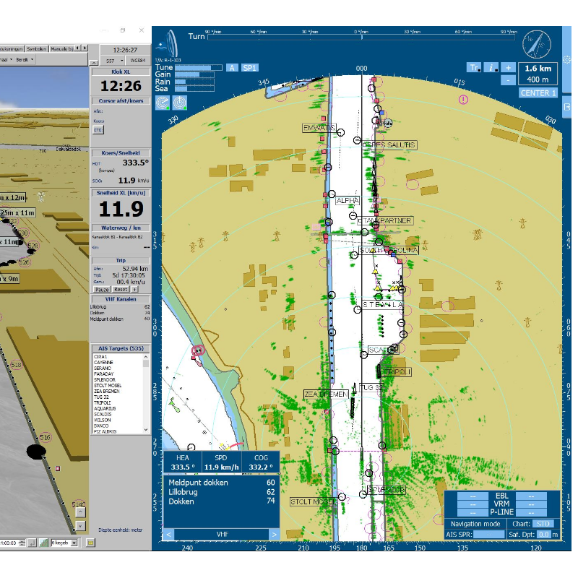Image resolution: width=578 pixels, height=578 pixels.
Task: Click the chart map icon in bottom toolbar
Action: pos(43,543)
